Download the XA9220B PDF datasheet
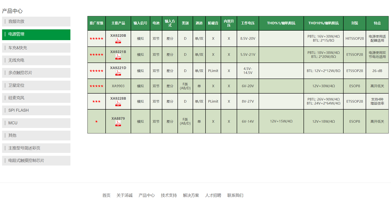 coord(118,41)
